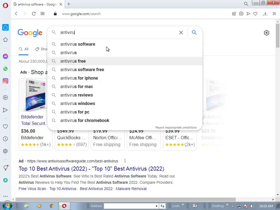Click the horizontal scrollbar thumb
Screen dimensions: 280x210
[126, 199]
